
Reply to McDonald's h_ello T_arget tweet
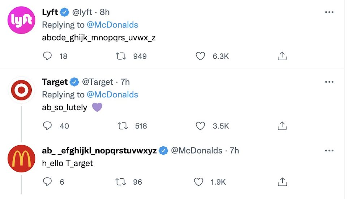coord(47,182)
